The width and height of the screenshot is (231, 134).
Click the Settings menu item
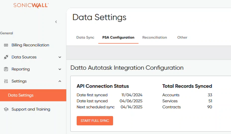tap(19, 81)
